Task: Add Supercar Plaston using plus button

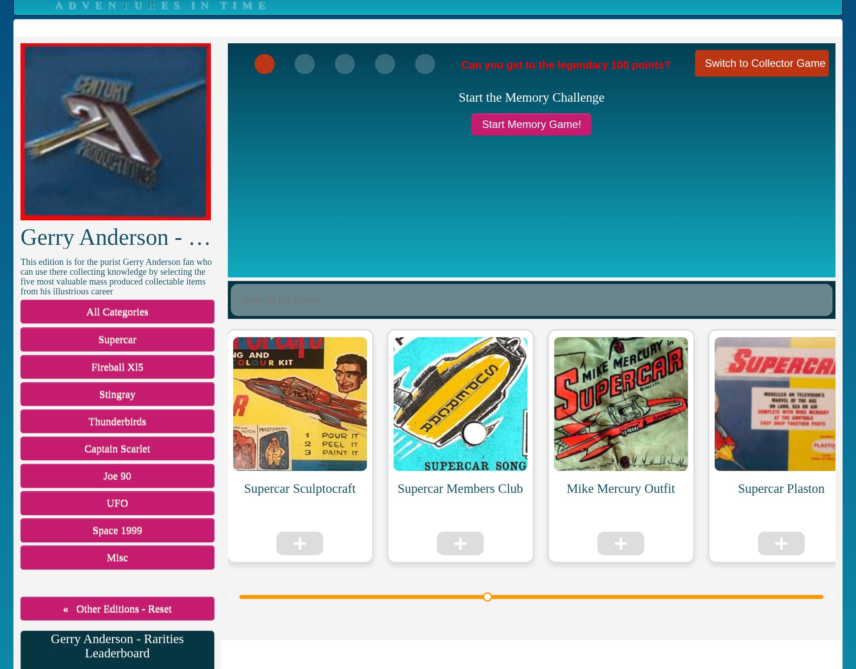Action: (781, 543)
